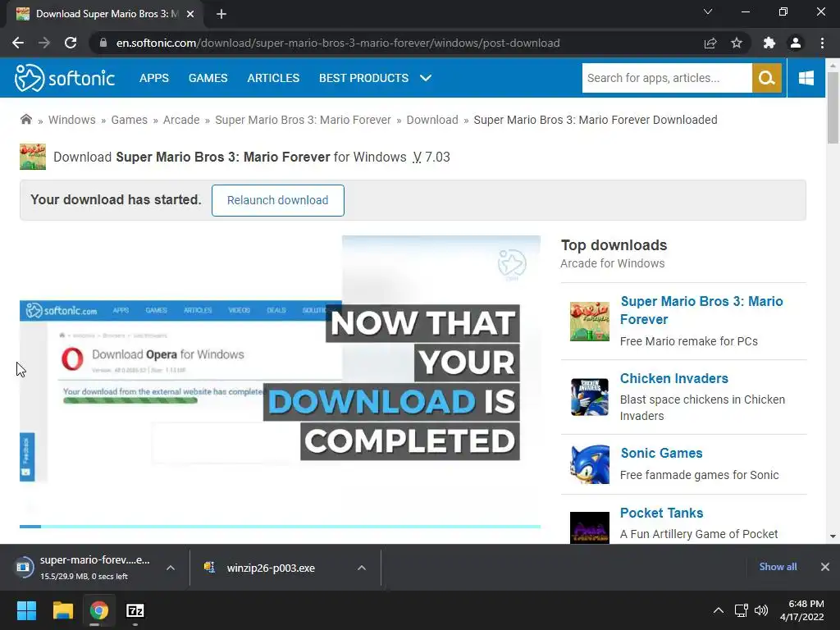Click Chrome icon in taskbar
Screen dimensions: 840x630
click(99, 610)
